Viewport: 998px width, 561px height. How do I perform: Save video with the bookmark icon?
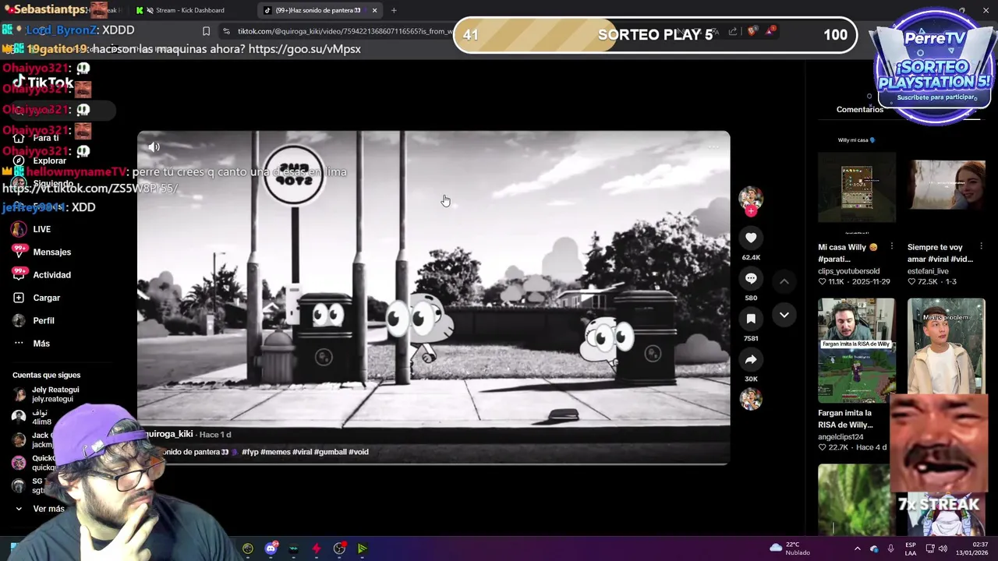tap(751, 319)
